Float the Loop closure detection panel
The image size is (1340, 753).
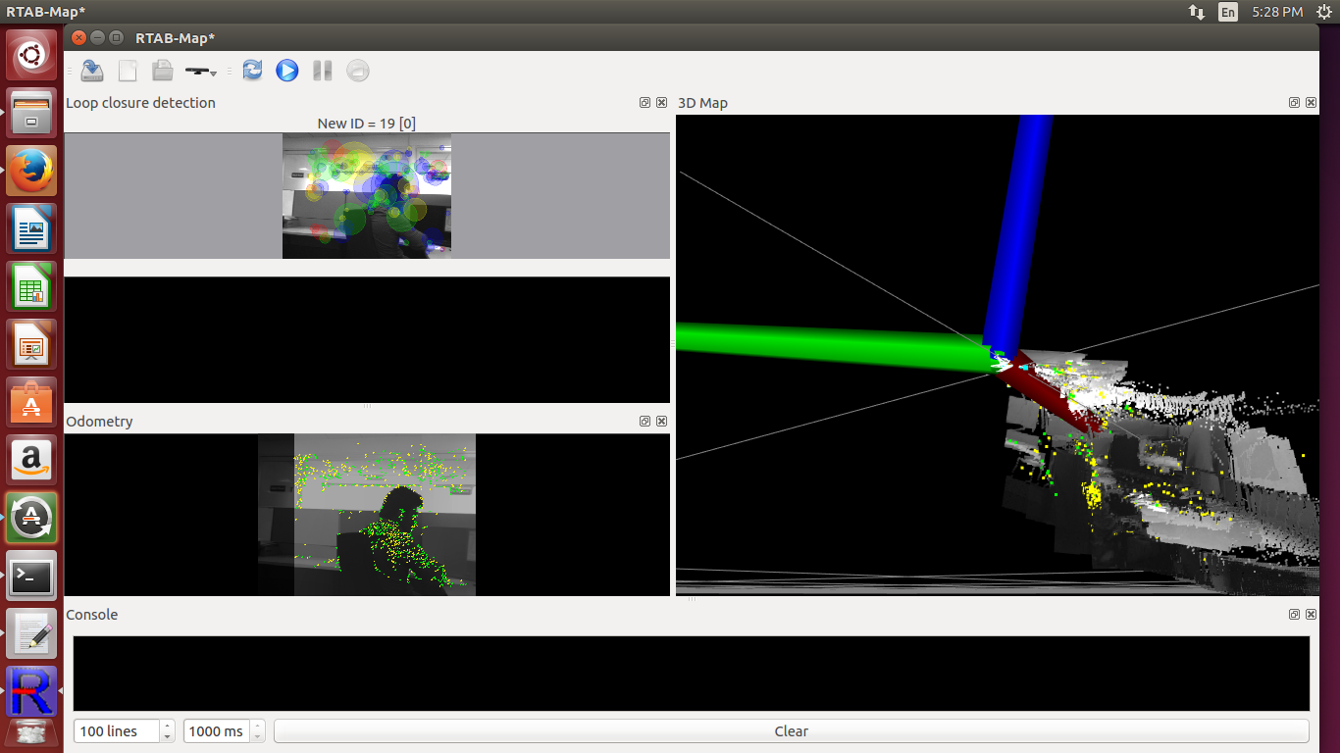[x=644, y=103]
